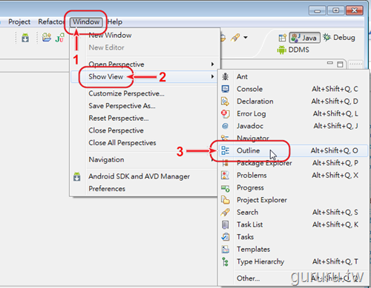Click the window minimize button
The image size is (371, 288).
[x=318, y=10]
